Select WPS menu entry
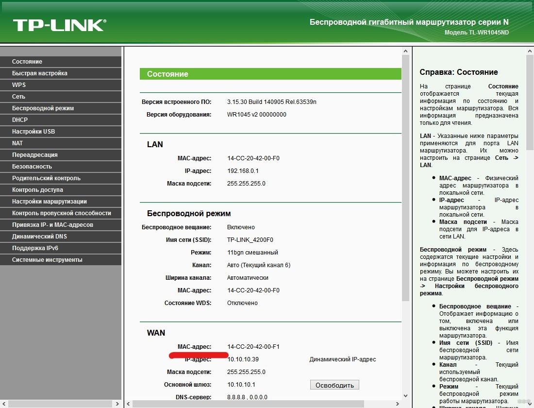534x408 pixels. (61, 85)
